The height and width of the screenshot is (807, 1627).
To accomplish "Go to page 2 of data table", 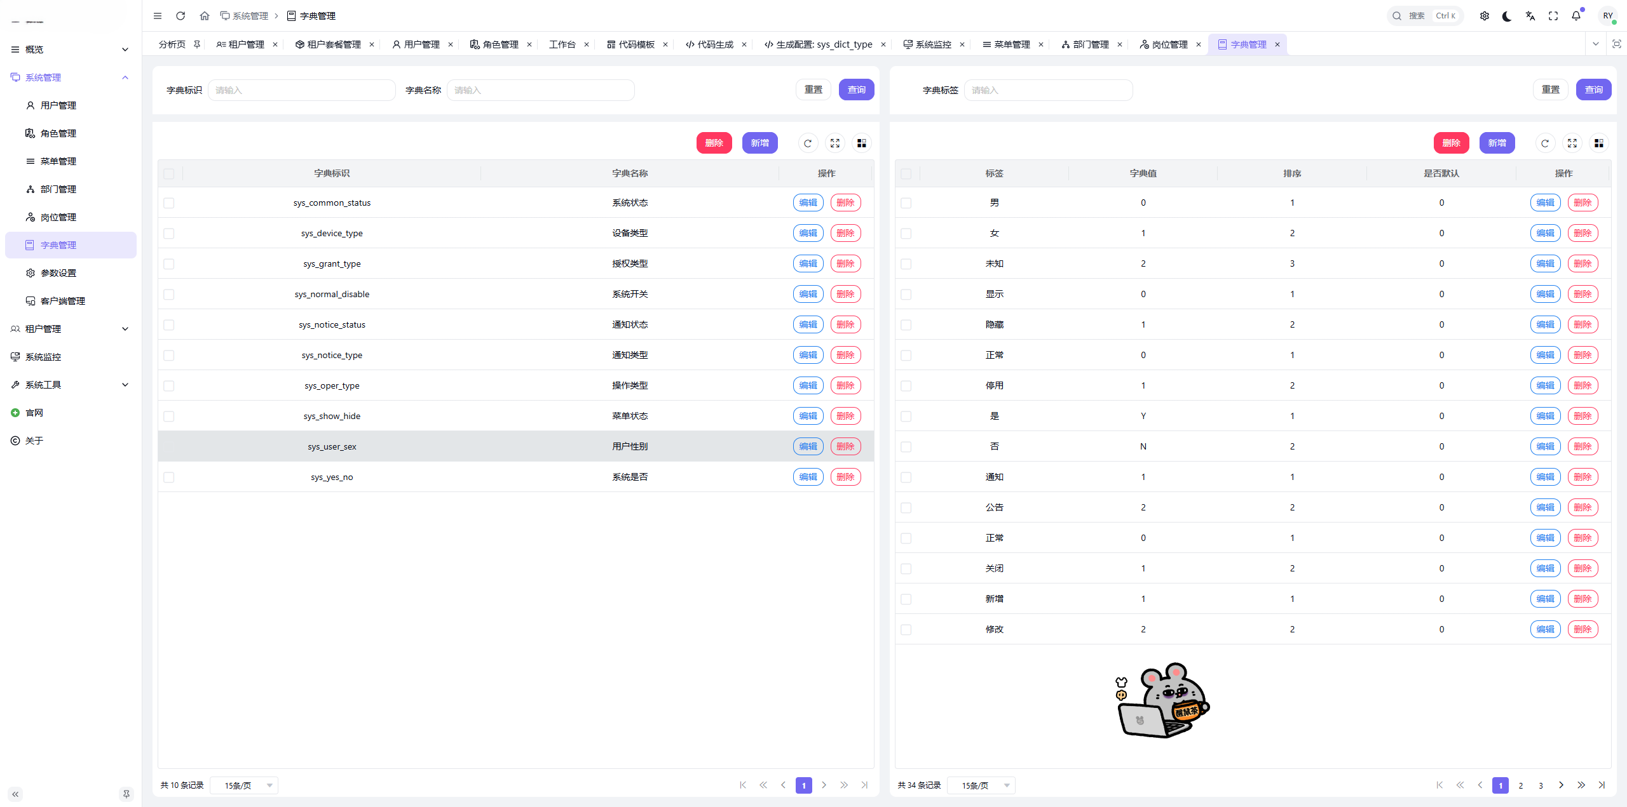I will (x=1521, y=785).
